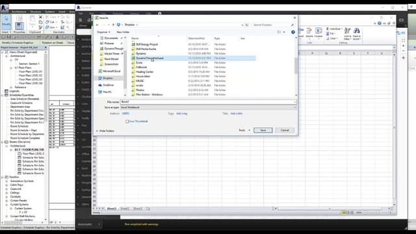Select the Healing Center folder
Viewport: 416px width, 234px height.
coord(144,72)
